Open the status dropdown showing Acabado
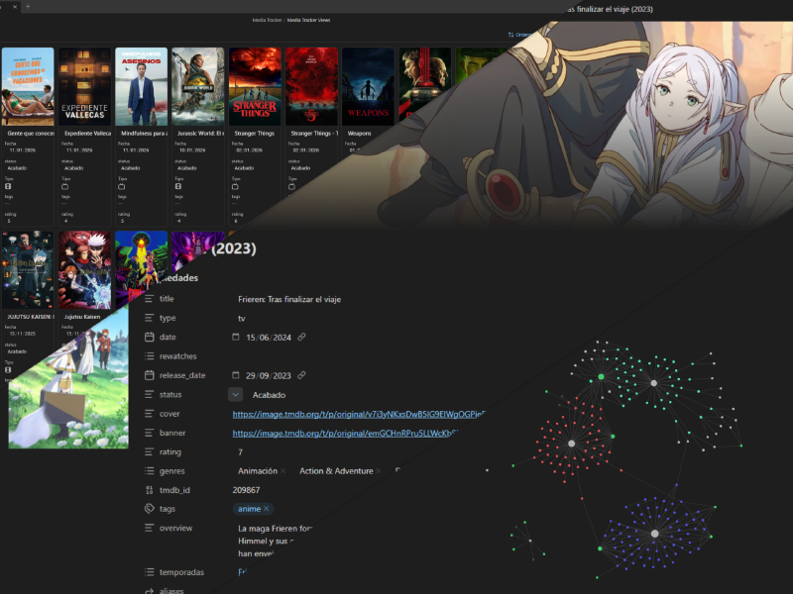Viewport: 793px width, 594px height. [235, 394]
